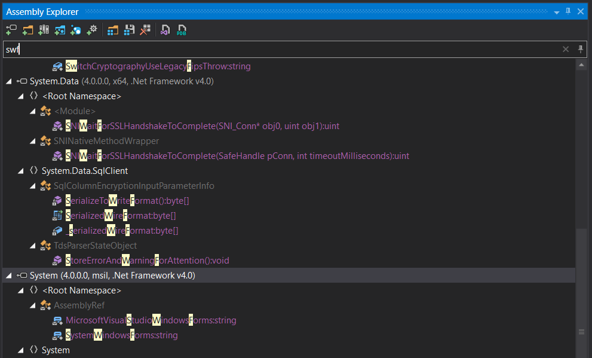Screen dimensions: 592x358
Task: Toggle auto-hide pin of Assembly Explorer
Action: point(568,11)
